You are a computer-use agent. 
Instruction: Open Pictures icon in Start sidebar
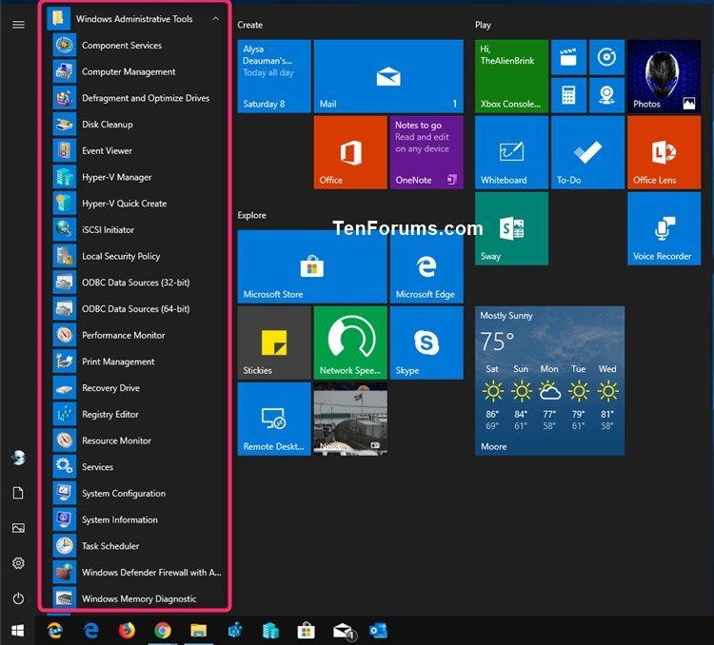point(18,528)
